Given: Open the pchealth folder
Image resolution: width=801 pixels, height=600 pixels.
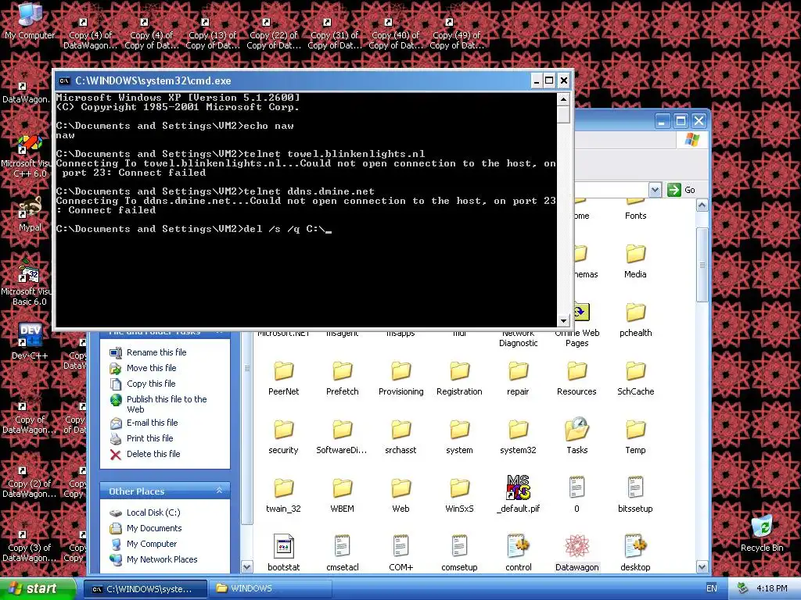Looking at the screenshot, I should coord(635,320).
